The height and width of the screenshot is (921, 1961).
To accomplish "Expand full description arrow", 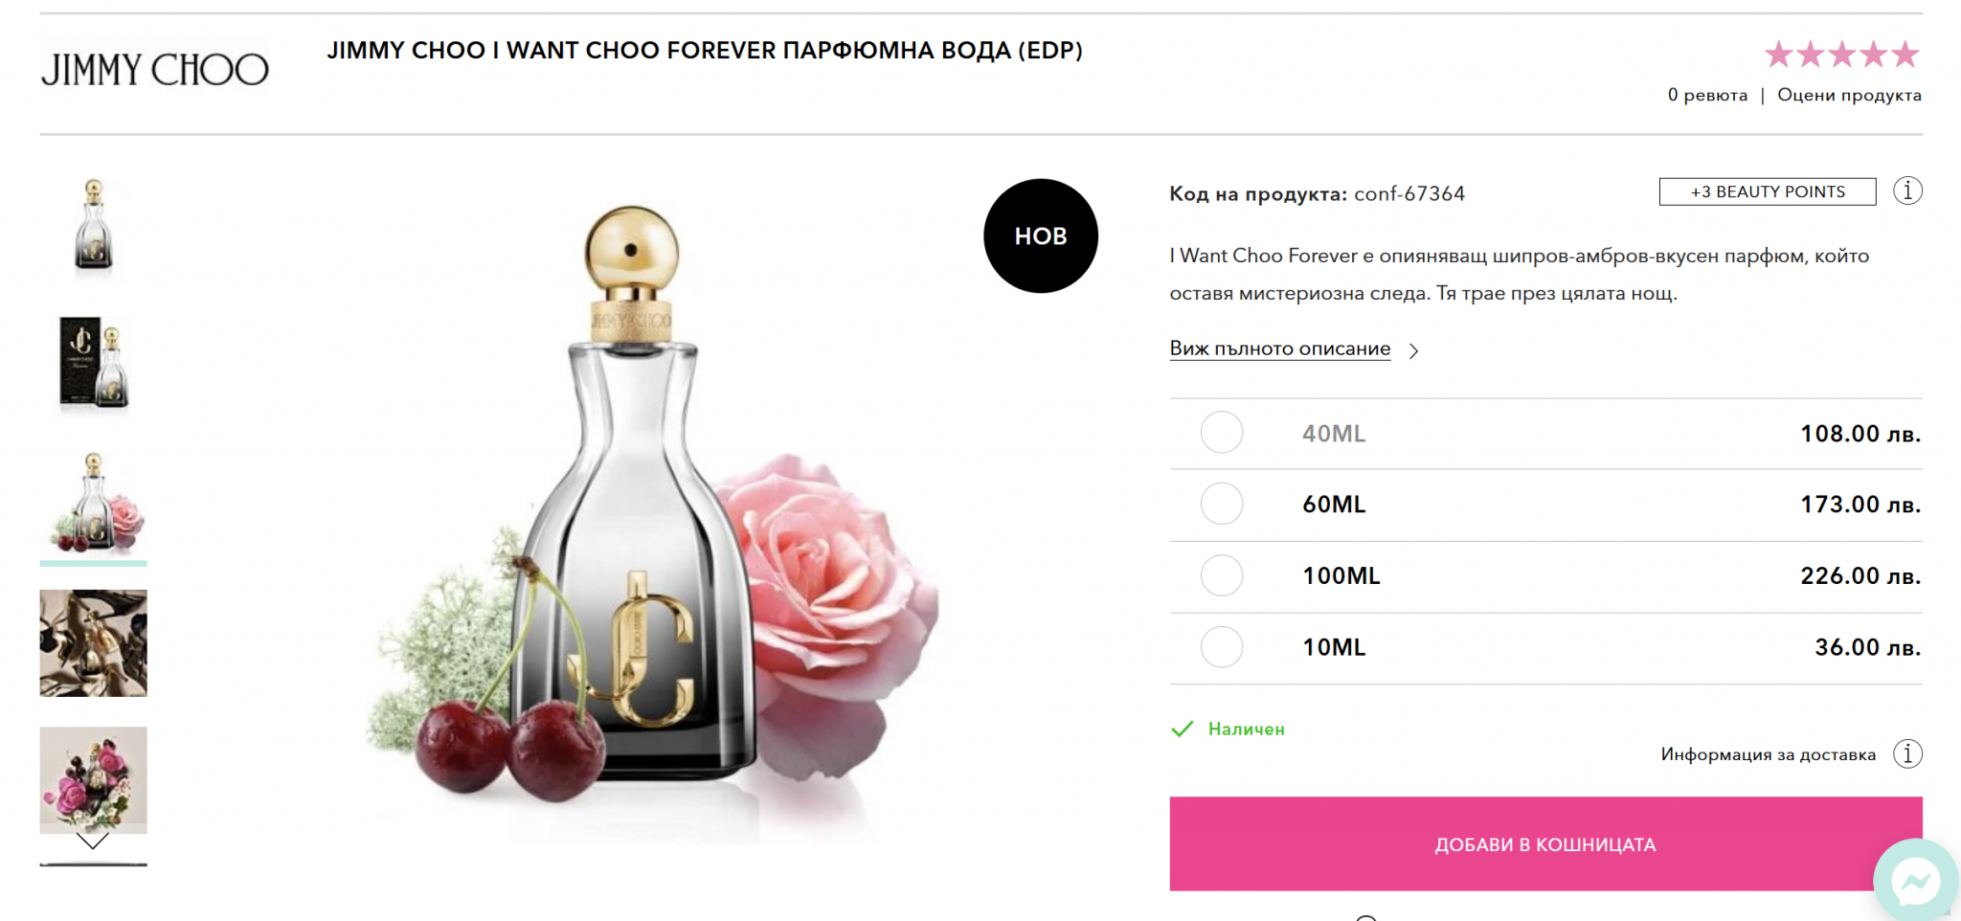I will coord(1414,350).
